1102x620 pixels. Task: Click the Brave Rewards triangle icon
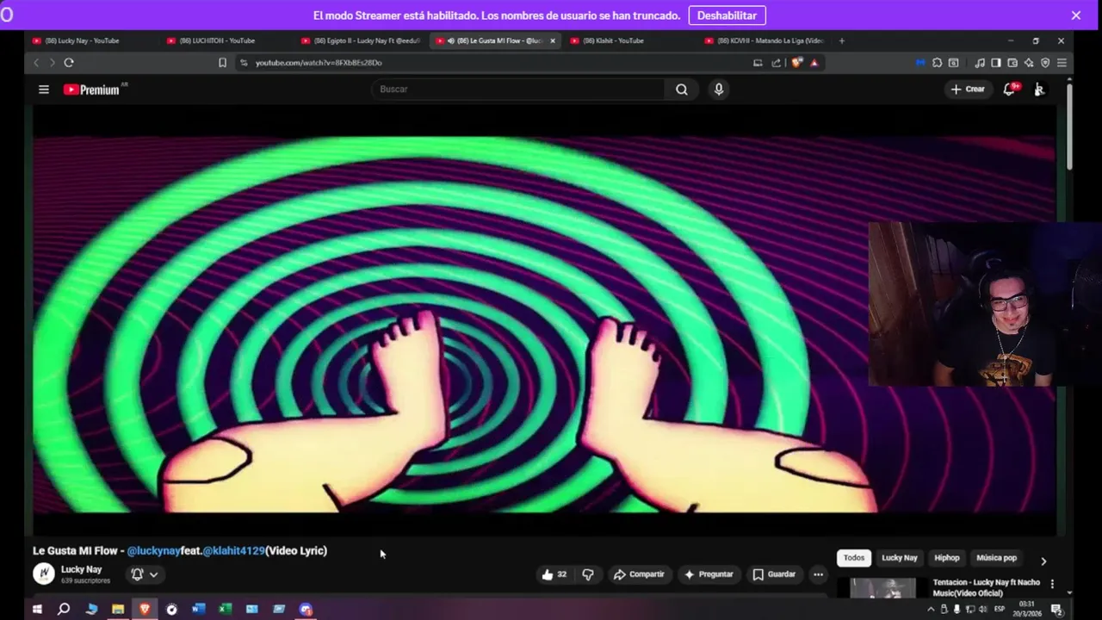coord(814,63)
